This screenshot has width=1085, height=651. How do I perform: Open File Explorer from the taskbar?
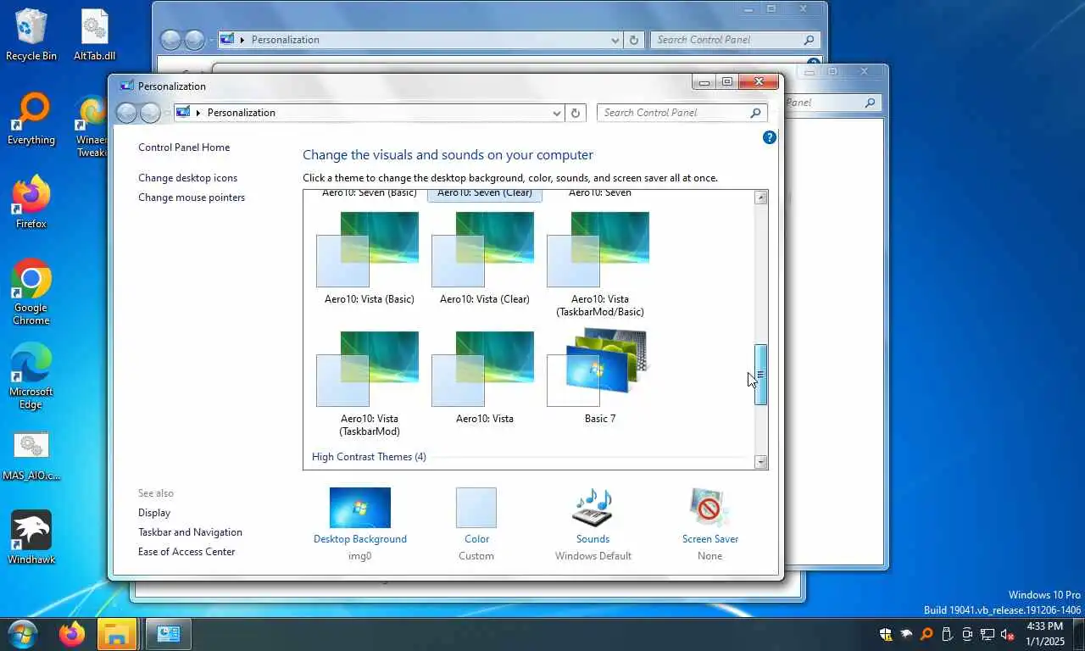117,634
